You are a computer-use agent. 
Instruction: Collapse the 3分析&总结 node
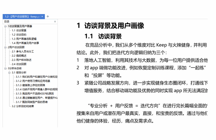[5, 68]
